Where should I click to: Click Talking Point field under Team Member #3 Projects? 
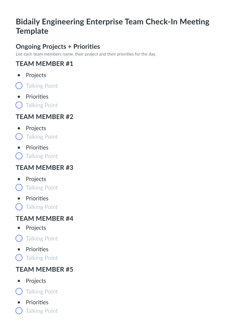point(42,188)
